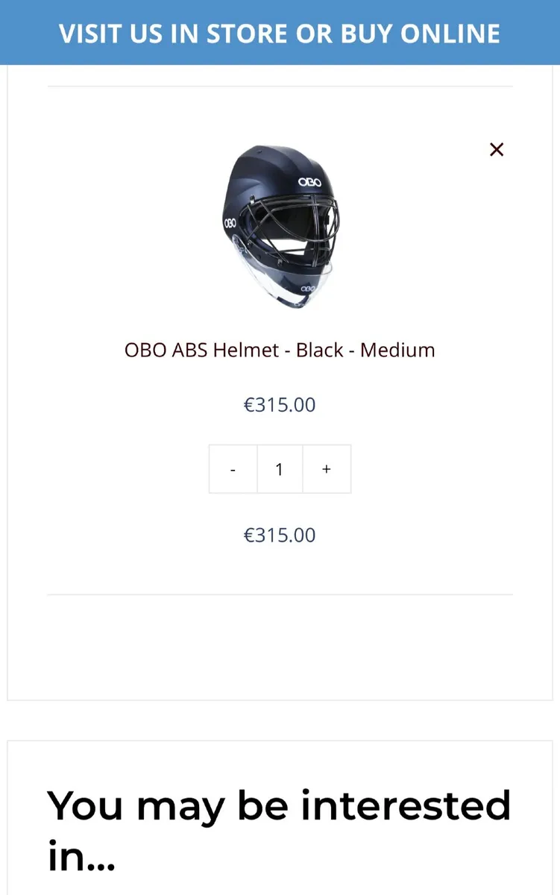Click 'OBO ABS' in the product title
The image size is (560, 895).
[x=166, y=350]
